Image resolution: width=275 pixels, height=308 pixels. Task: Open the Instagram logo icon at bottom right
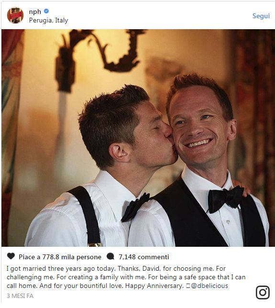tap(263, 293)
